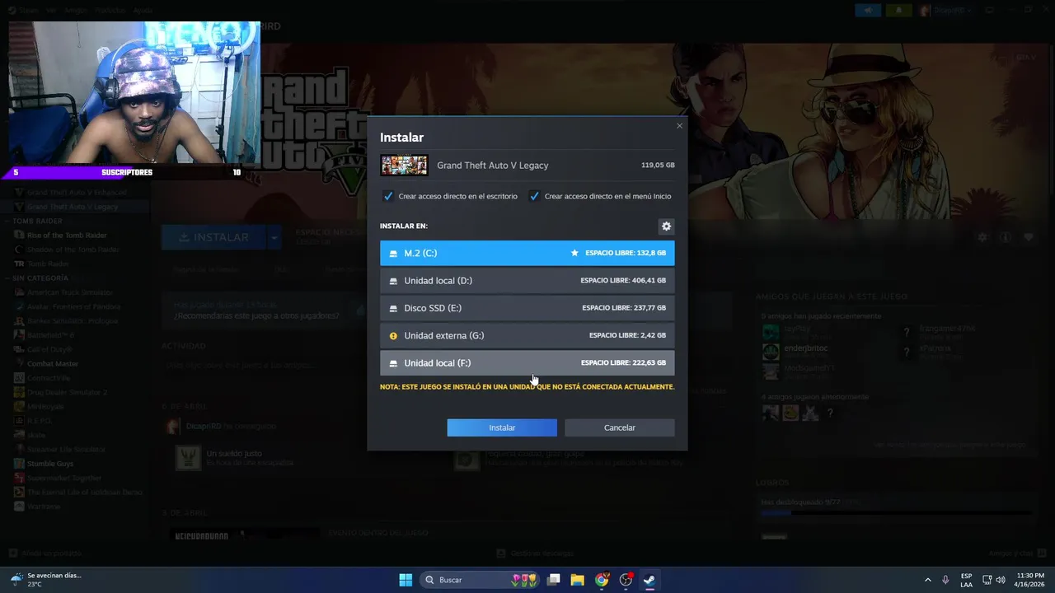Switch ESP LAA keyboard language
This screenshot has width=1055, height=593.
(966, 580)
